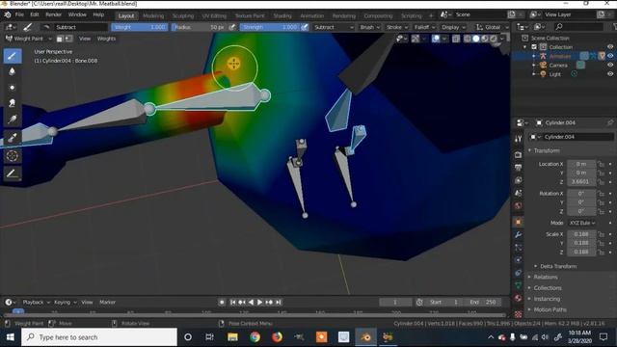Open the XYZ Euler rotation mode dropdown
Image resolution: width=617 pixels, height=347 pixels.
pyautogui.click(x=581, y=223)
